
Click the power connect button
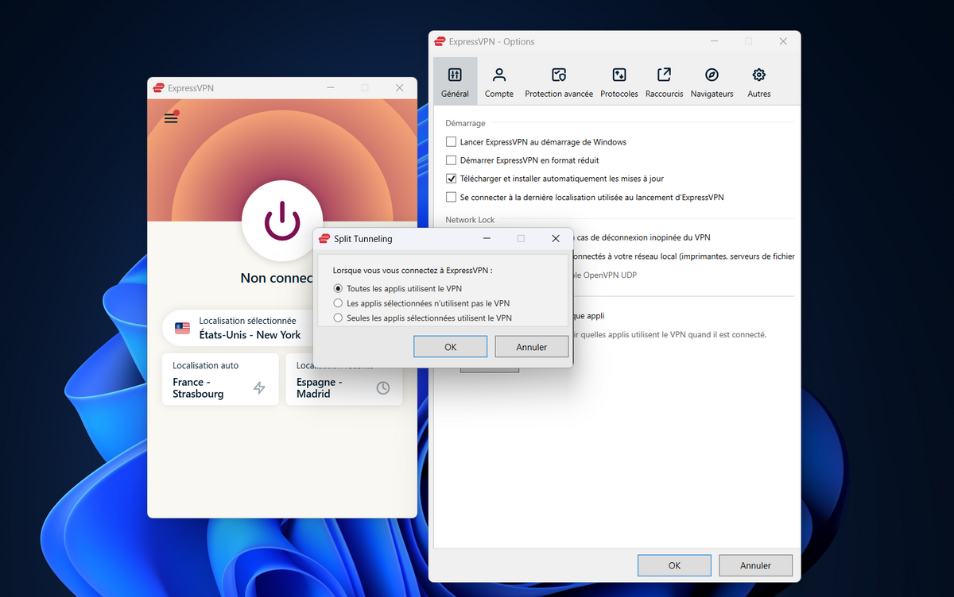[x=282, y=221]
